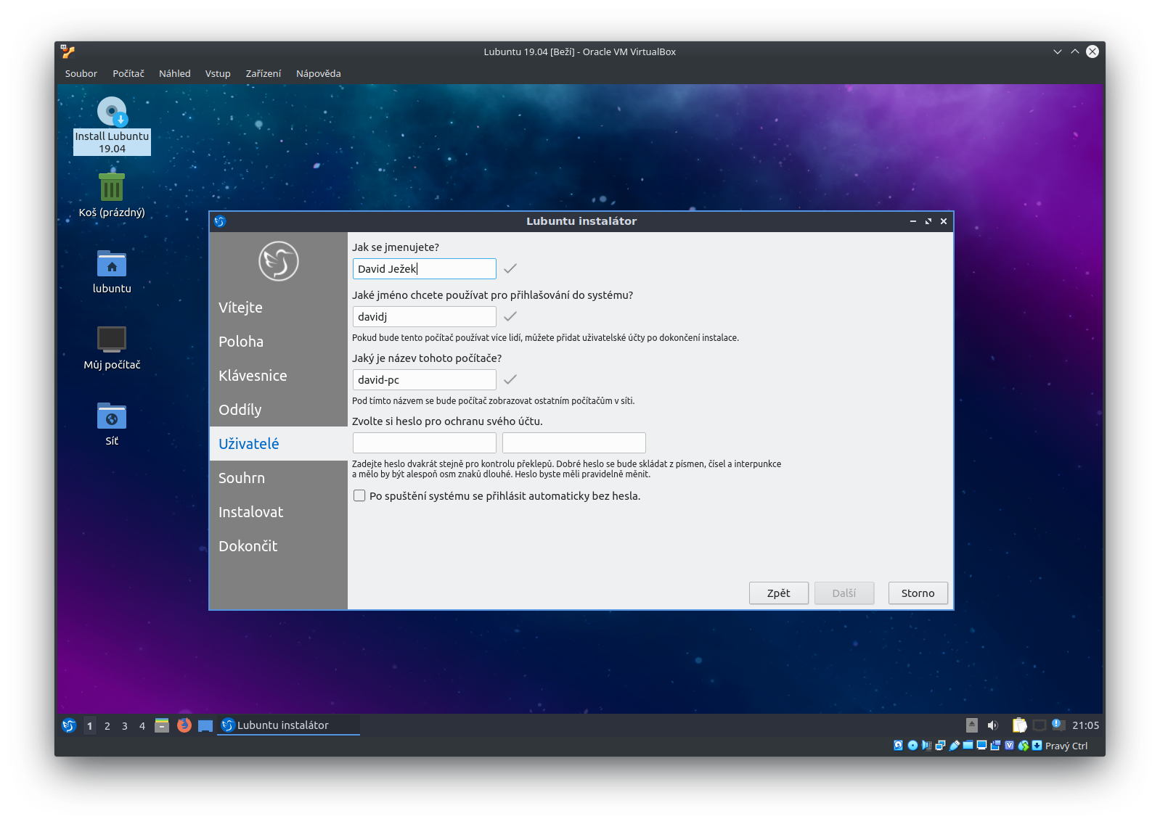The image size is (1160, 824).
Task: Open the Lubuntu start menu in the panel
Action: pyautogui.click(x=69, y=725)
